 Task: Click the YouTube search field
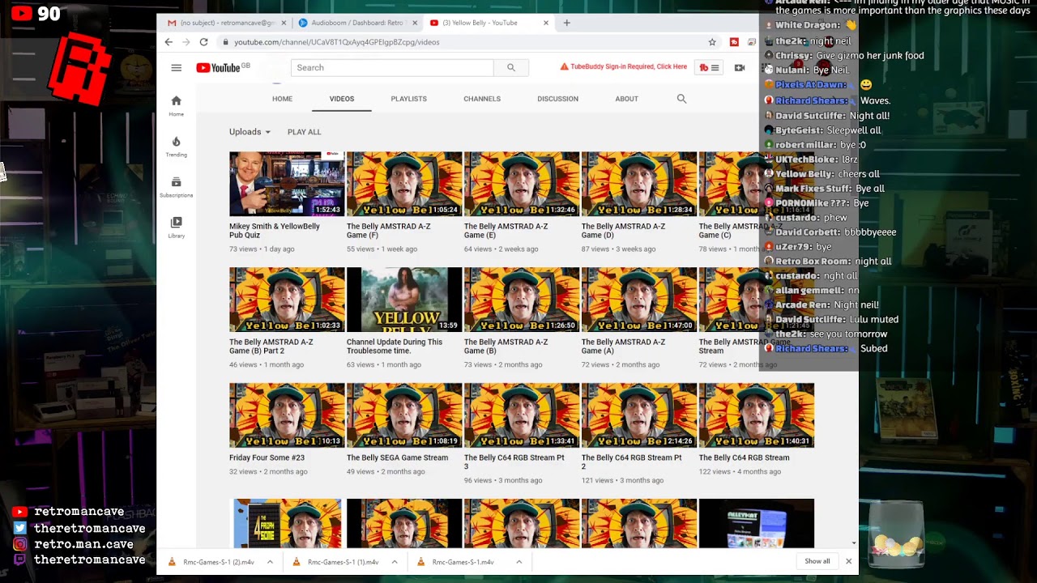coord(392,68)
